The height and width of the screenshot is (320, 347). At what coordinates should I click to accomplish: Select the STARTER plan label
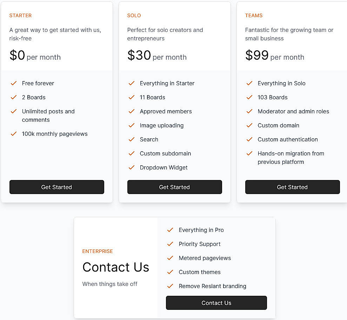[20, 15]
